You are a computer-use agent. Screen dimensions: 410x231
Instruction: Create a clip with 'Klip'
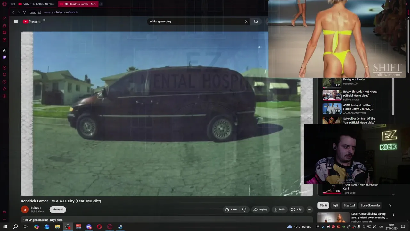pyautogui.click(x=296, y=210)
